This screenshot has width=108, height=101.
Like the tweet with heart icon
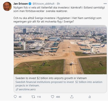(x=53, y=97)
